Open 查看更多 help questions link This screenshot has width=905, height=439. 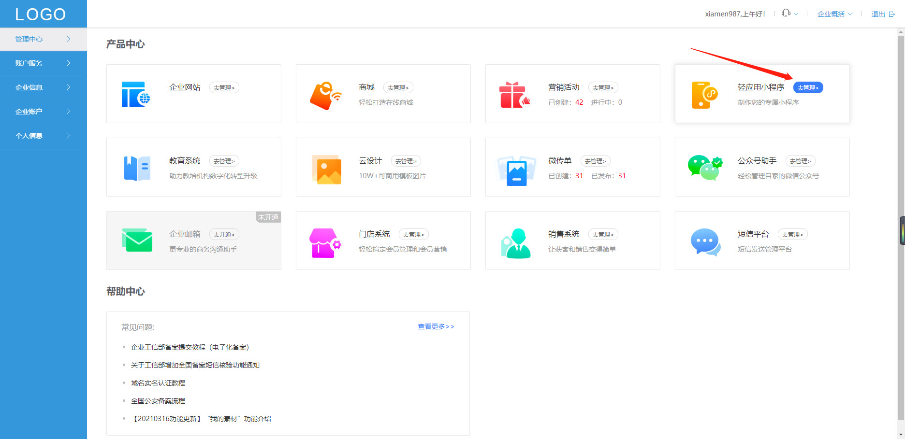click(435, 326)
